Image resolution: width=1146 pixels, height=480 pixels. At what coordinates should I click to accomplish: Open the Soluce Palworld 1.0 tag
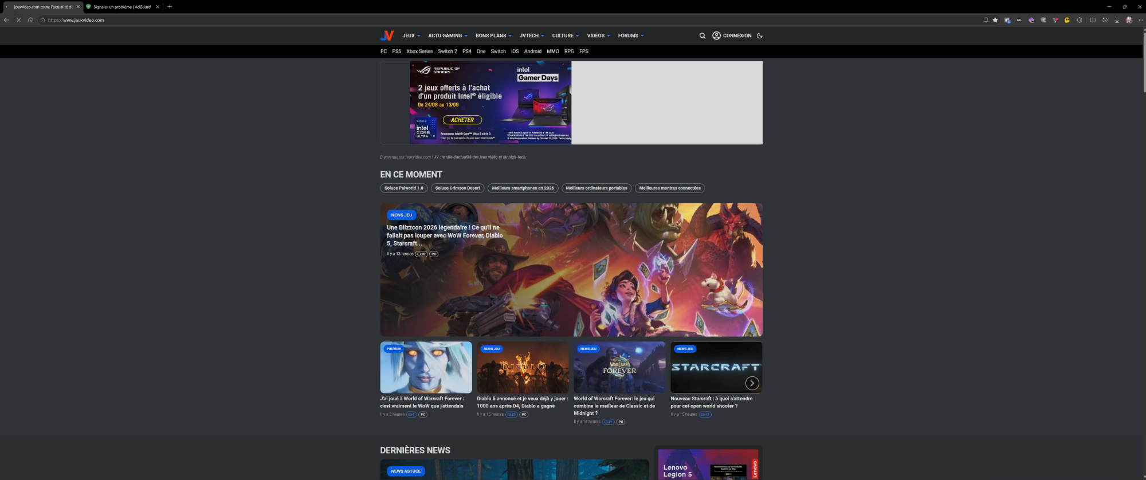pyautogui.click(x=404, y=188)
